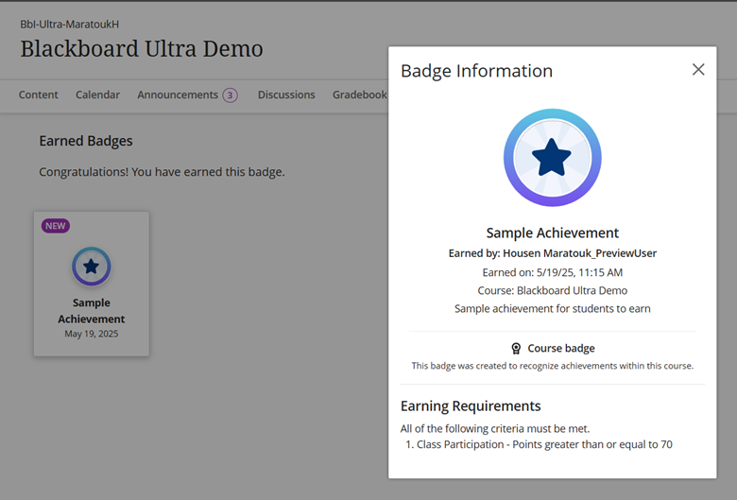The height and width of the screenshot is (500, 737).
Task: Go to the Announcements tab
Action: [178, 95]
